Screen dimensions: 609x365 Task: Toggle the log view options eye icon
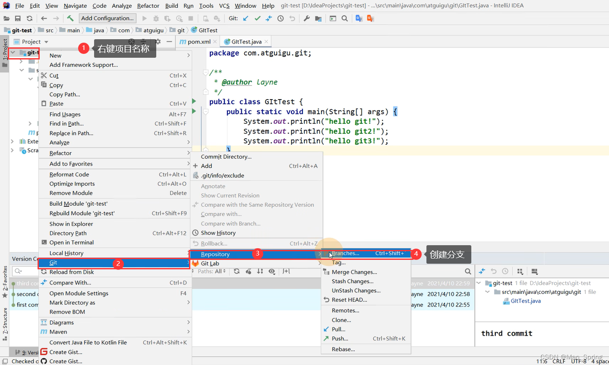tap(271, 271)
